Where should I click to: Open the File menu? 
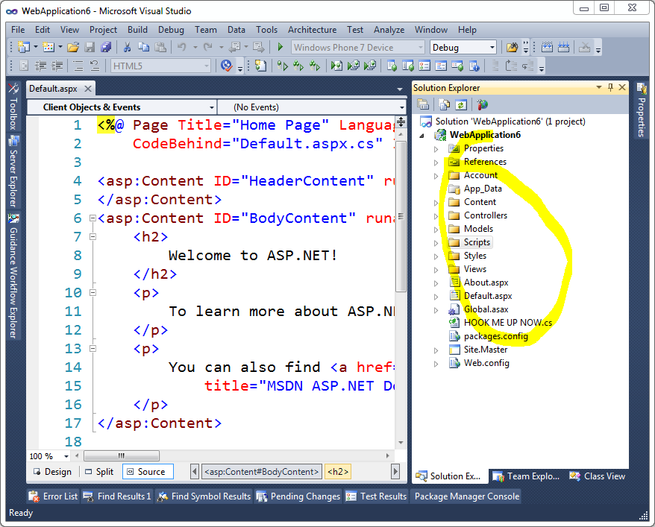18,30
